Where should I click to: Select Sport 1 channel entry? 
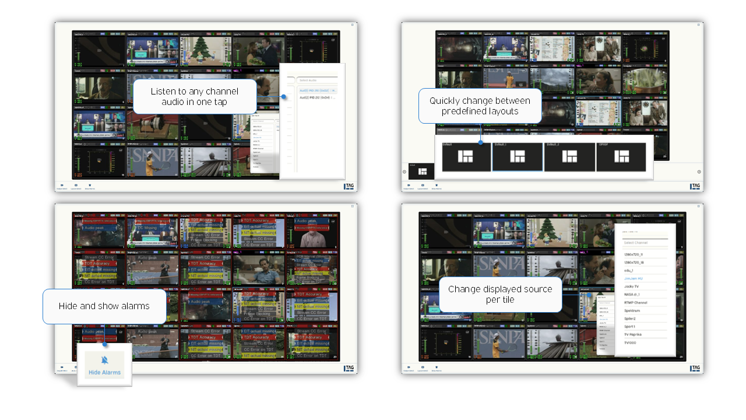(x=631, y=327)
